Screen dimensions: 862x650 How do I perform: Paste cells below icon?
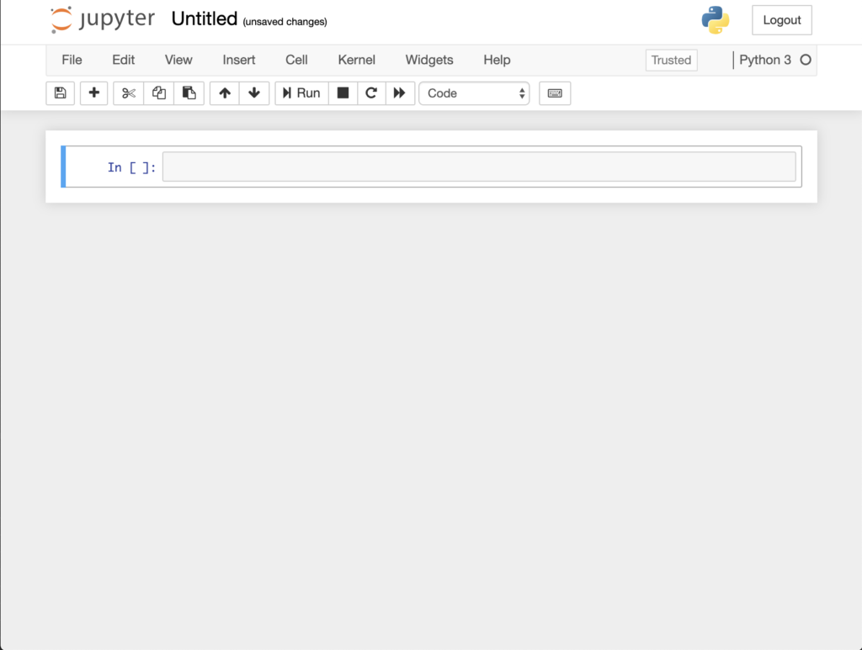(x=189, y=93)
